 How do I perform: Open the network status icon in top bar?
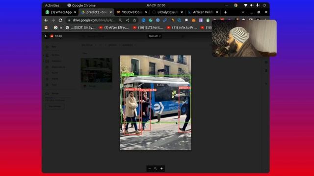tap(245, 5)
